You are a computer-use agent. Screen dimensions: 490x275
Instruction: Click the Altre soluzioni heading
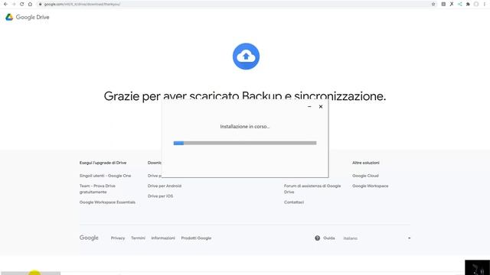[366, 163]
